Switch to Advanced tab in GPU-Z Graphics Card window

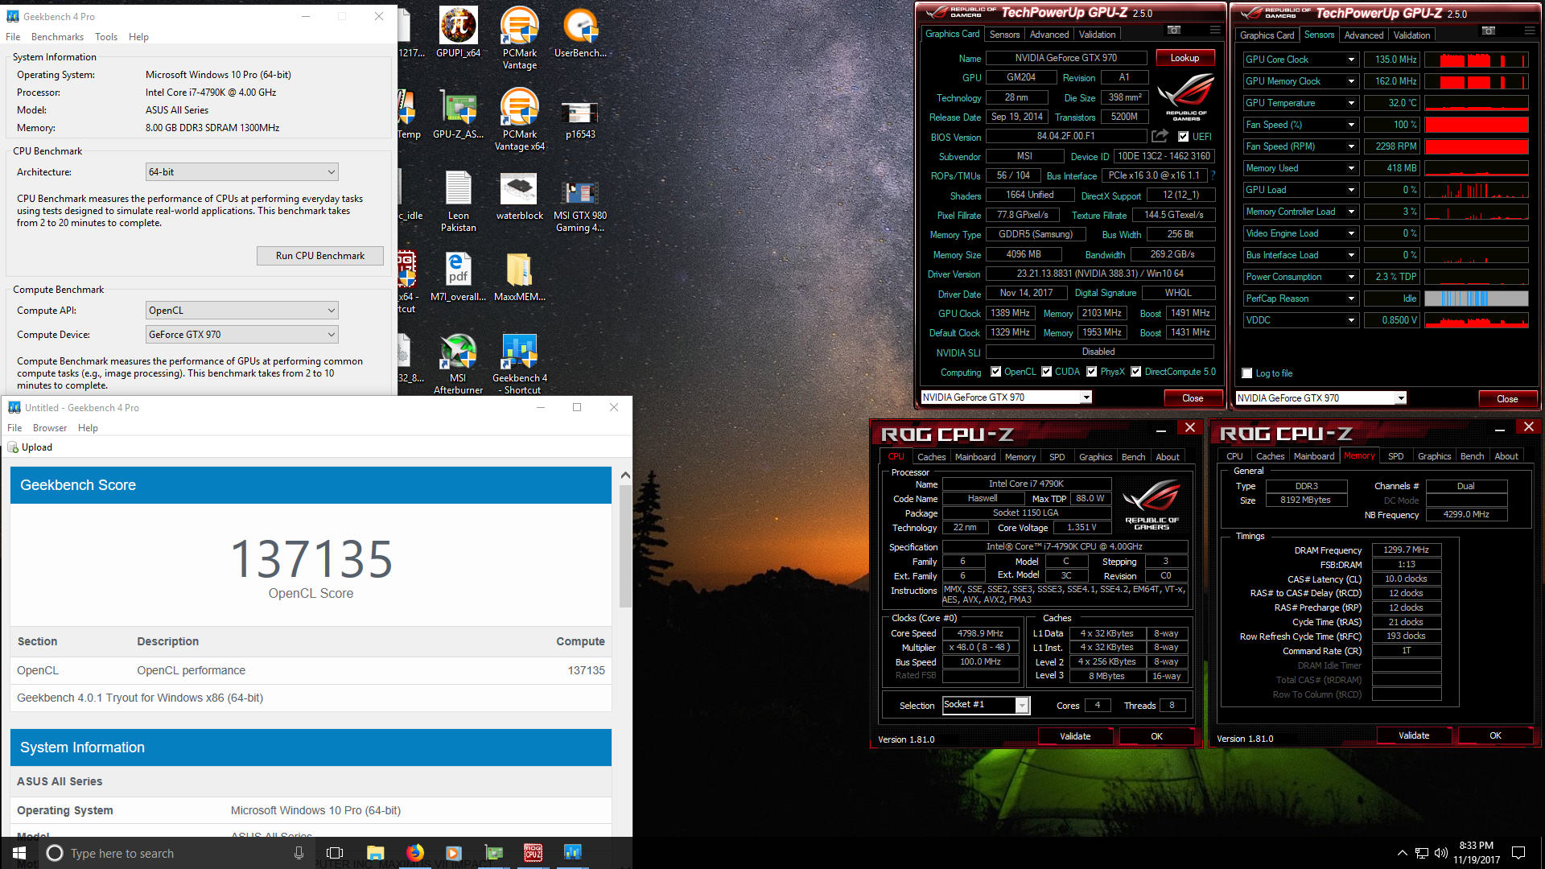point(1049,35)
